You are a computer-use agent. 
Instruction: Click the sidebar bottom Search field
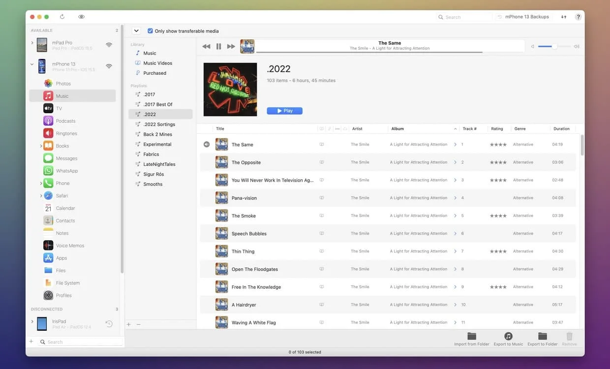click(81, 342)
